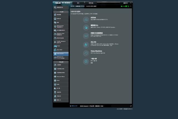178x119 pixels.
Task: Open the 3G/4G link
Action: coord(93,42)
